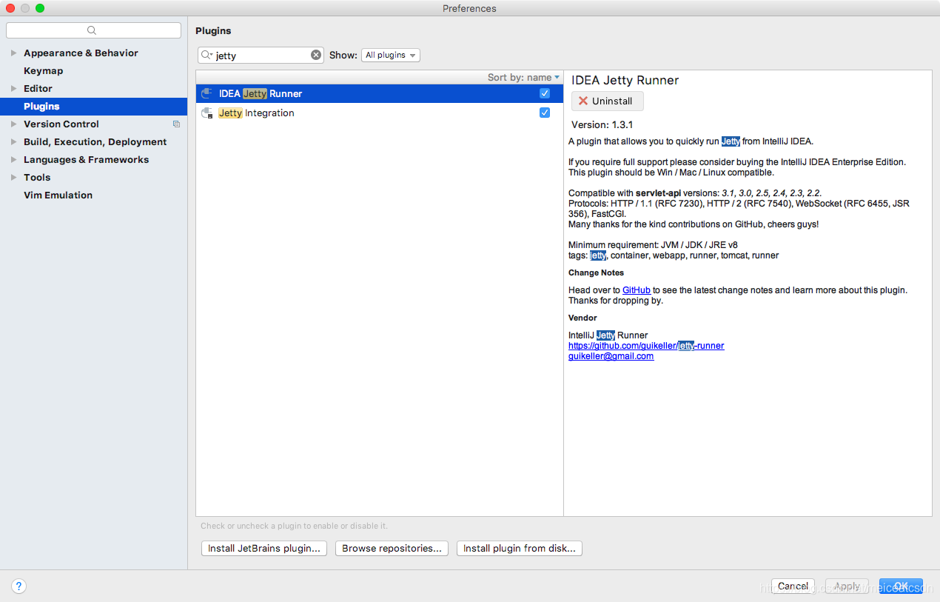The width and height of the screenshot is (940, 602).
Task: Open the github.com/guikeller/jetty-runner link
Action: point(646,346)
